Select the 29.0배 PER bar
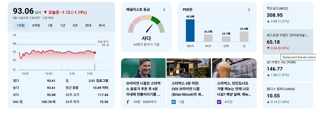This screenshot has width=316, height=113. click(x=244, y=36)
